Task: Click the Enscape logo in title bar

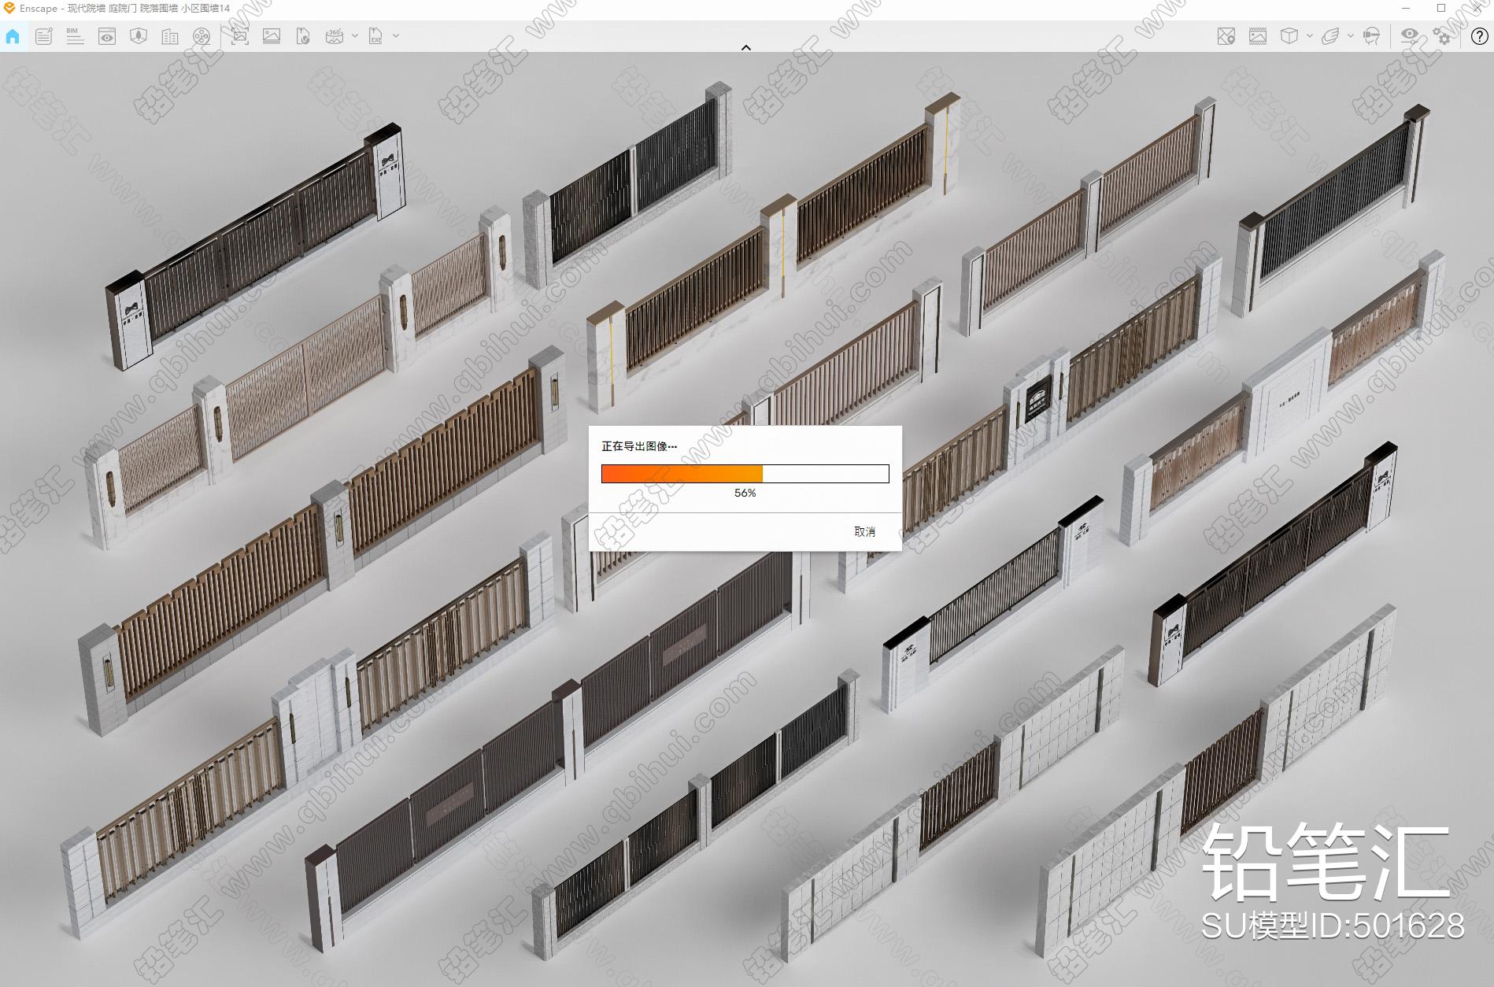Action: [x=9, y=8]
